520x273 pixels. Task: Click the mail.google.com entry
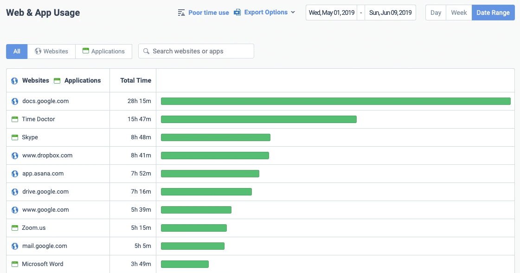[45, 246]
